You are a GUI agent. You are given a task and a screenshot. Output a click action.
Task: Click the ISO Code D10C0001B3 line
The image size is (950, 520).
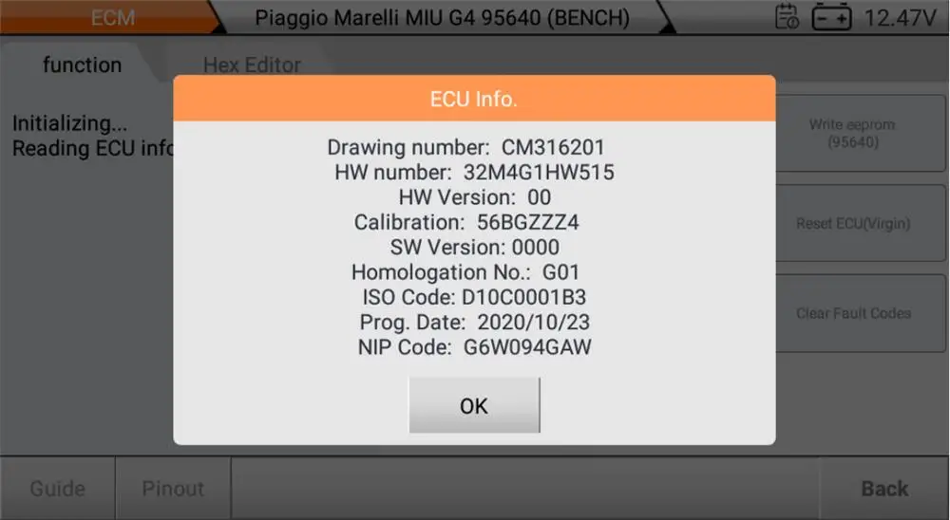474,297
